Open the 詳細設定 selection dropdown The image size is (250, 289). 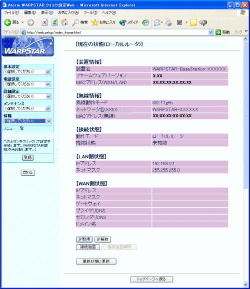(27, 96)
